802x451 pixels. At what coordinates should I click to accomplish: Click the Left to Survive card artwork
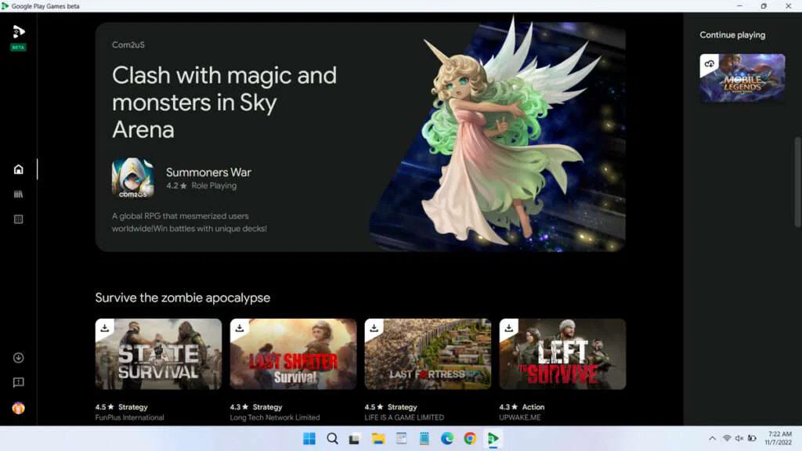(562, 353)
